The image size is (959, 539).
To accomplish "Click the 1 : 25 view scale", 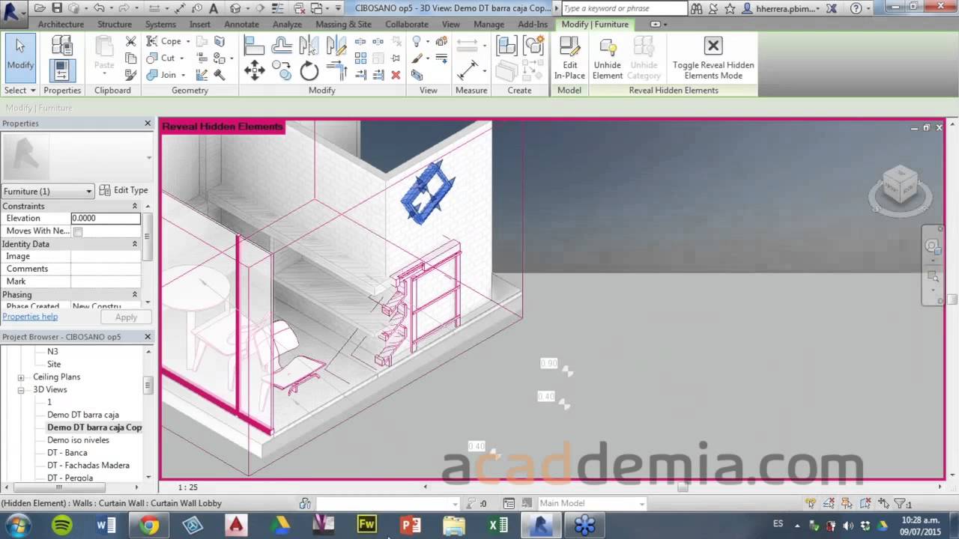I will pos(188,487).
